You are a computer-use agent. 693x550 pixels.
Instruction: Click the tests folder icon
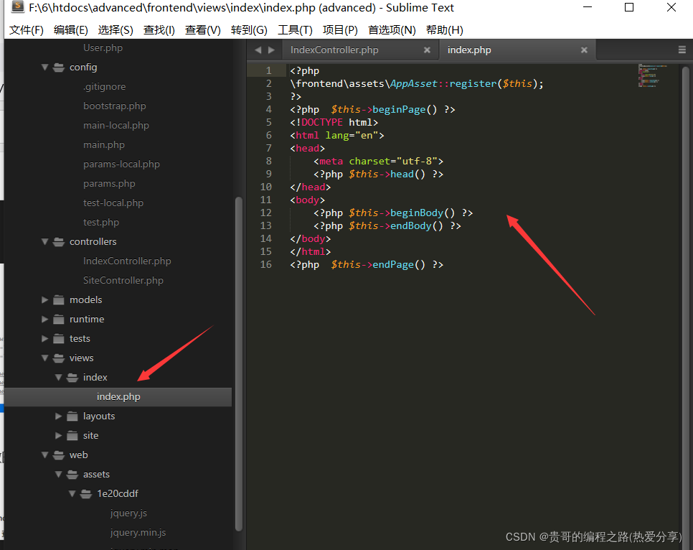coord(58,338)
